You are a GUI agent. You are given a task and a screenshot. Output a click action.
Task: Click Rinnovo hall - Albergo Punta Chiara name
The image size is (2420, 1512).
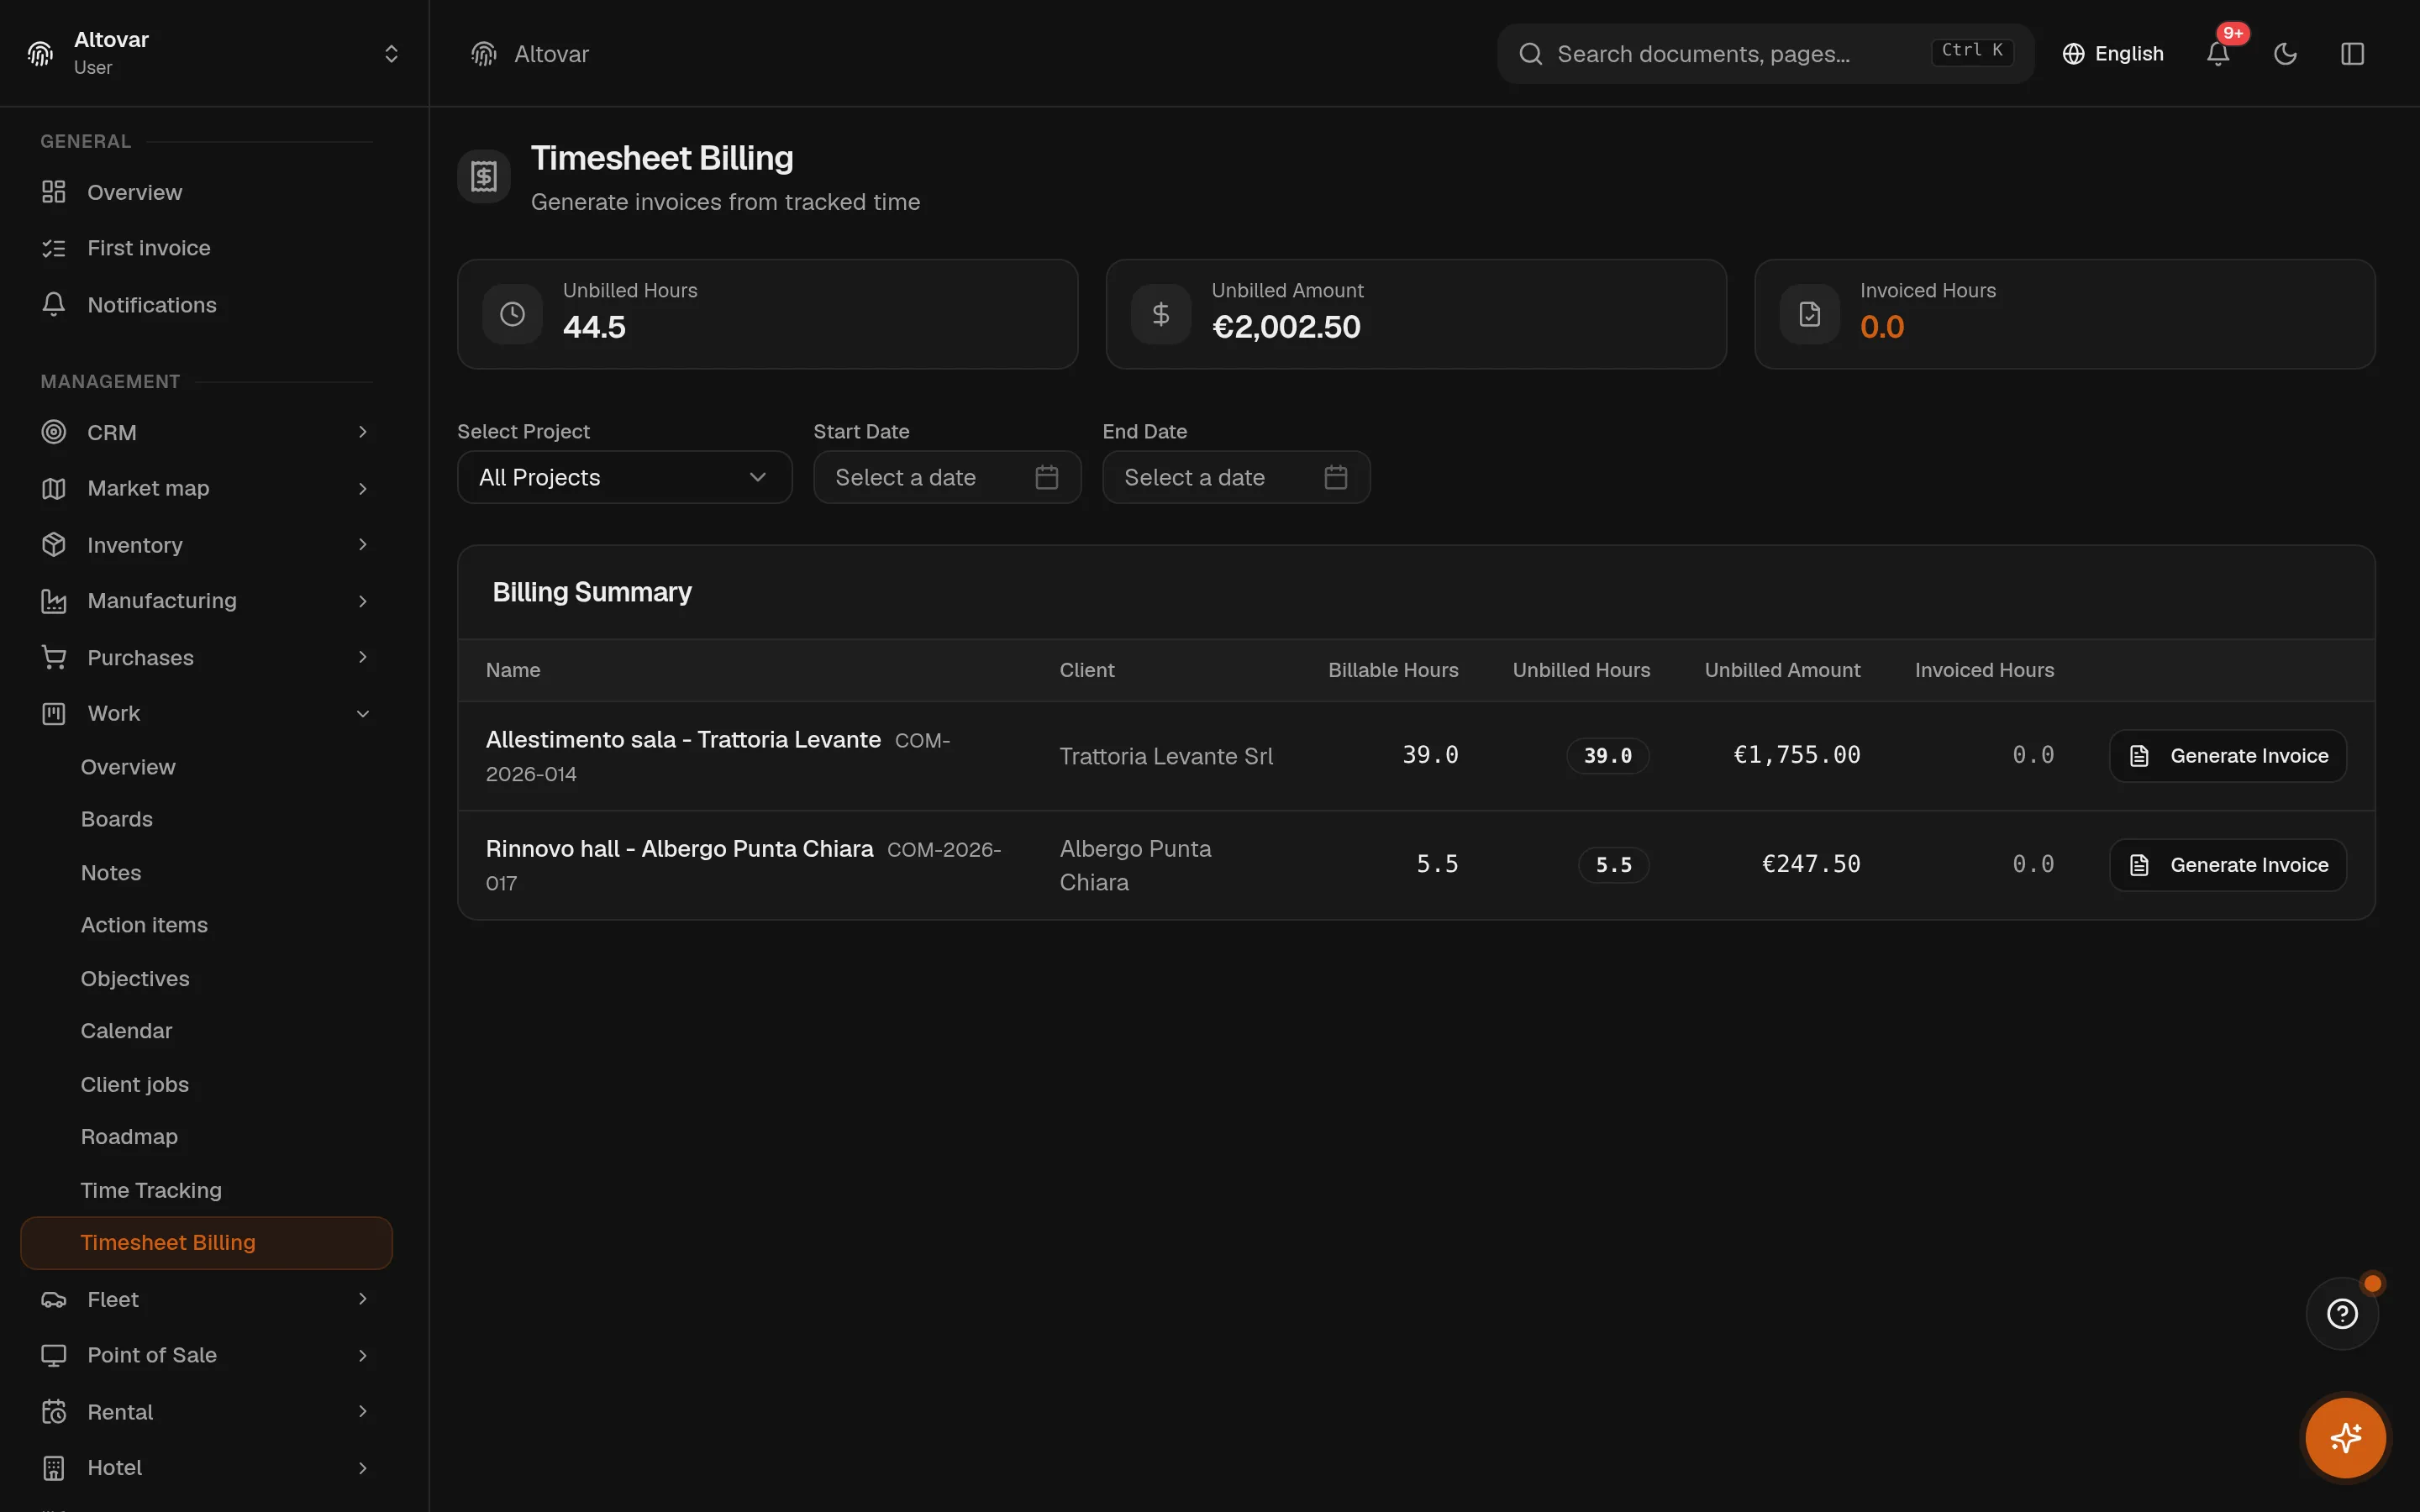coord(679,849)
